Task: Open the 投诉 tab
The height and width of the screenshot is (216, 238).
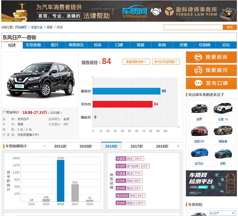Action: click(x=98, y=45)
